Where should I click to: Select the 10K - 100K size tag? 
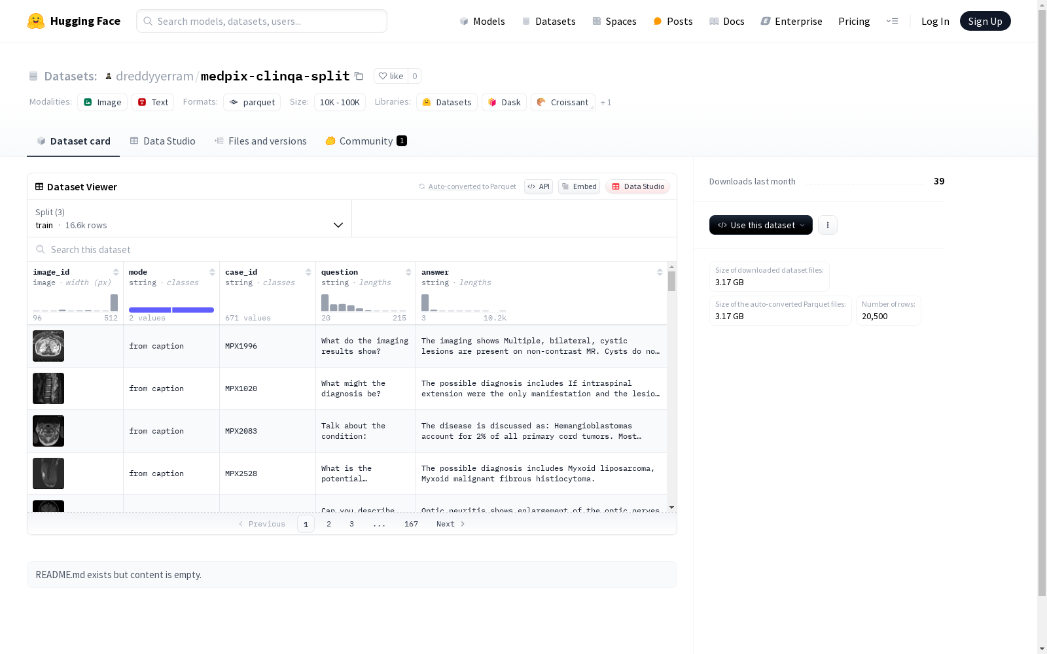(x=340, y=102)
